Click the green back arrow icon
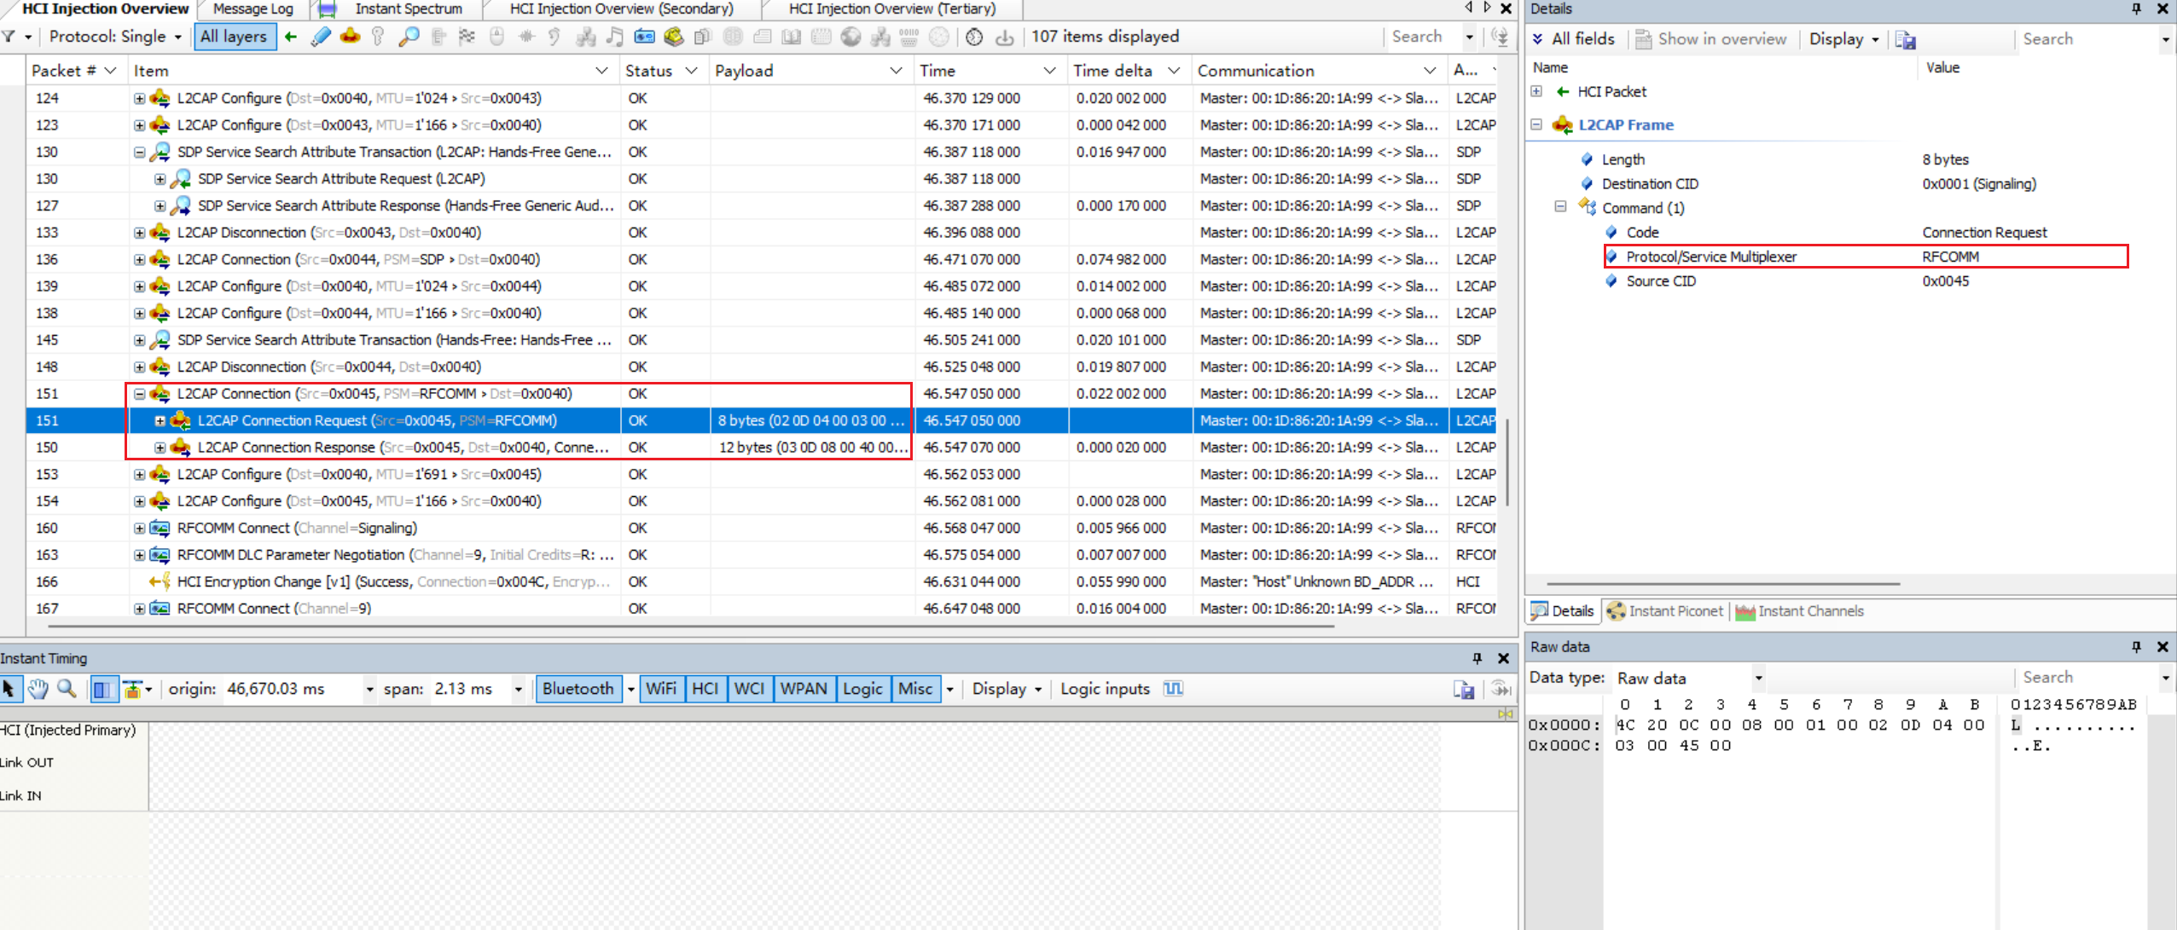Image resolution: width=2177 pixels, height=930 pixels. pos(291,37)
